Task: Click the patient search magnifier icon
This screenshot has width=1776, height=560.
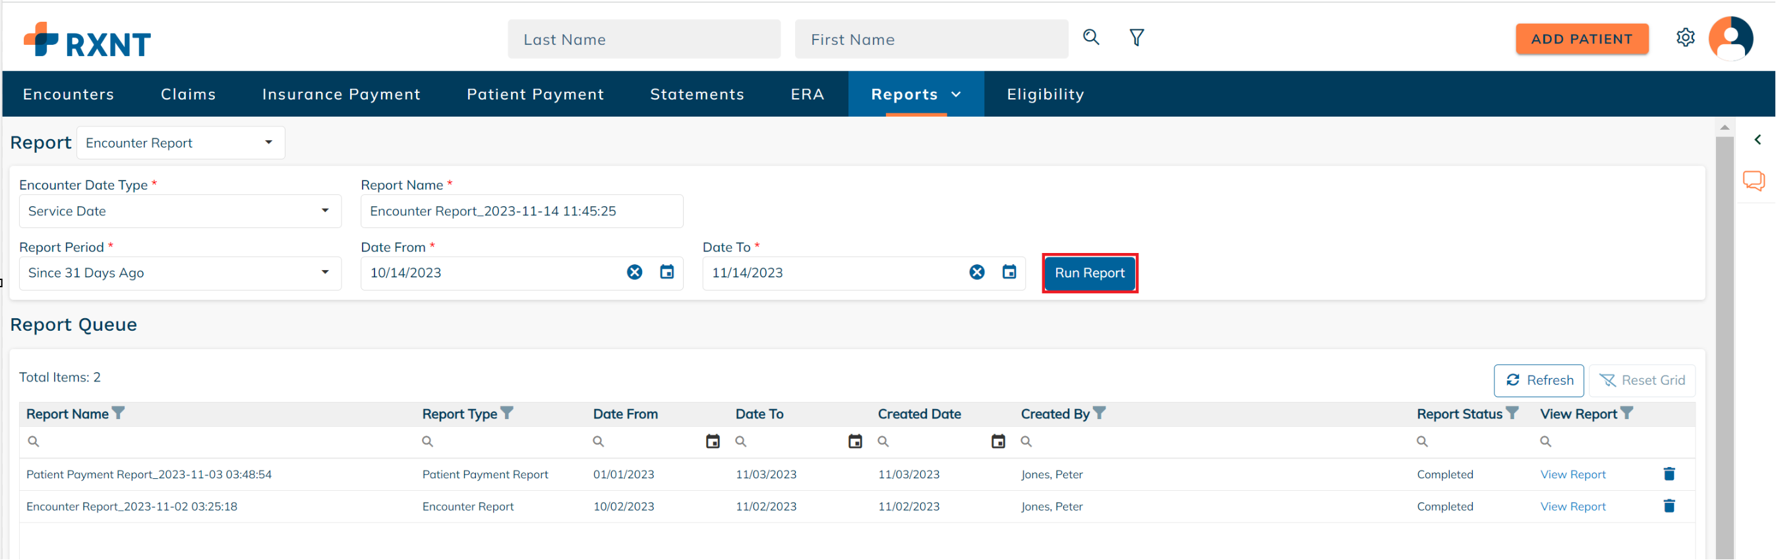Action: (1090, 37)
